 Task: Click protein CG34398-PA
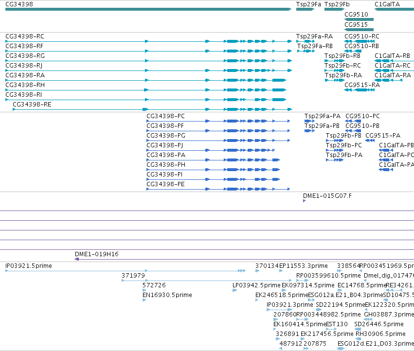point(213,160)
